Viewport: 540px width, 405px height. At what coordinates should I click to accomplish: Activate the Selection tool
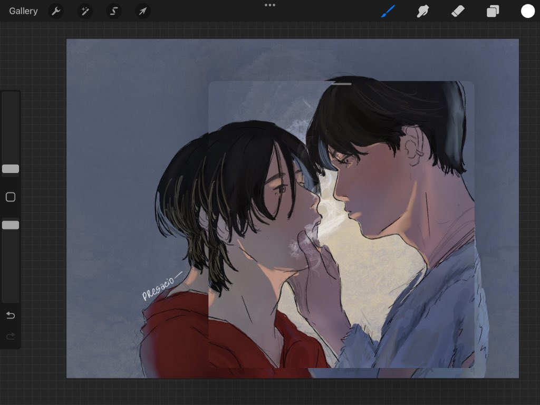coord(114,11)
